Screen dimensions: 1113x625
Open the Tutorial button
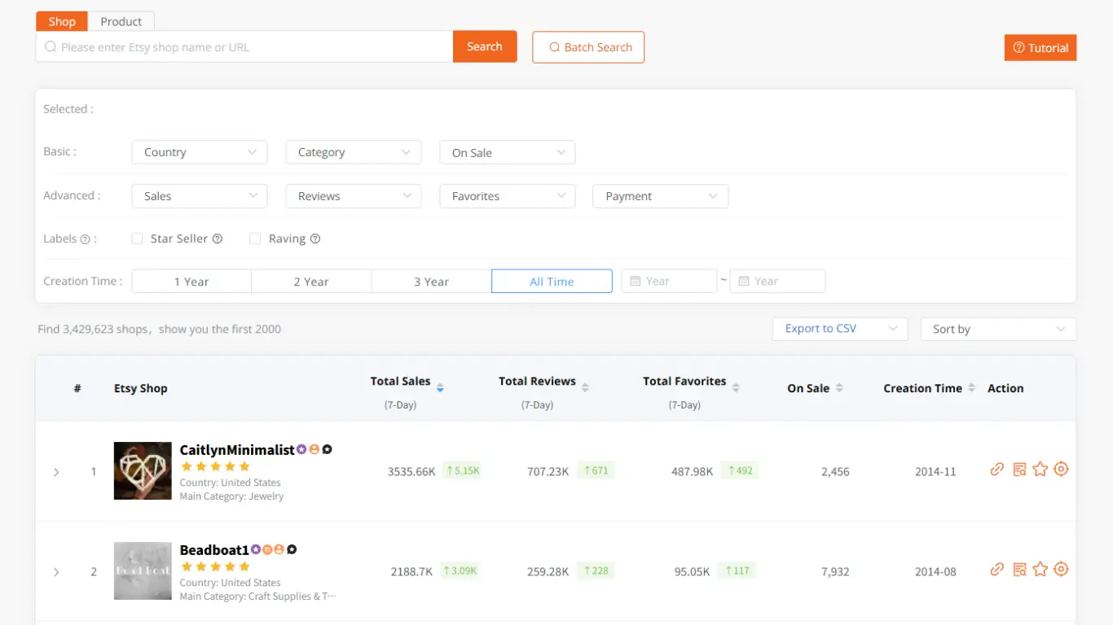click(x=1040, y=48)
